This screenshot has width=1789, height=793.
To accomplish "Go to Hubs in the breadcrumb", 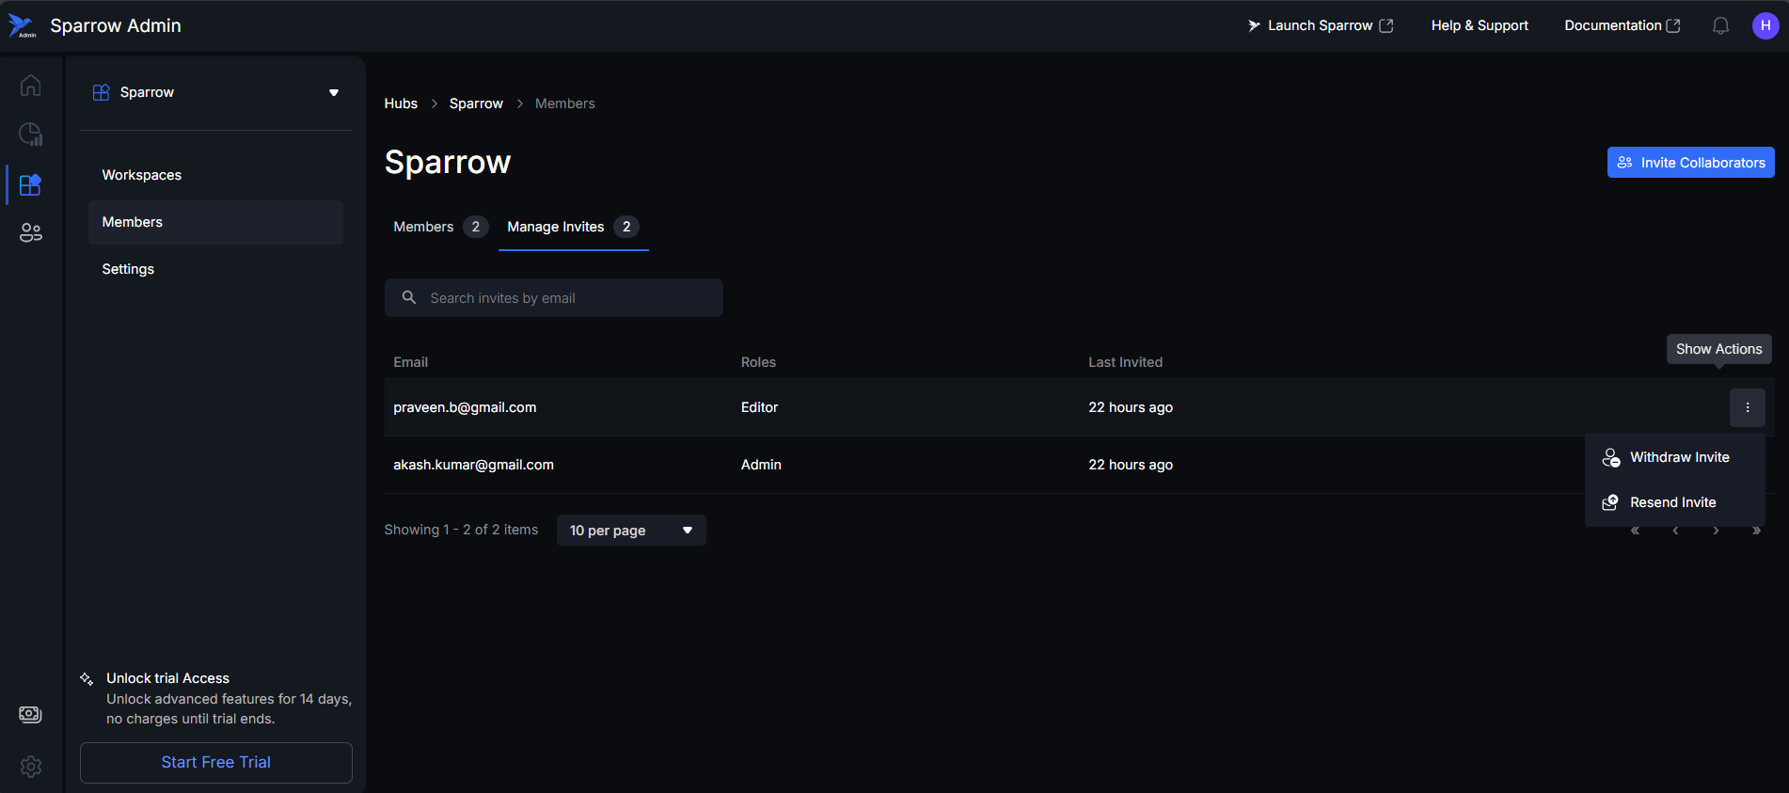I will 401,103.
